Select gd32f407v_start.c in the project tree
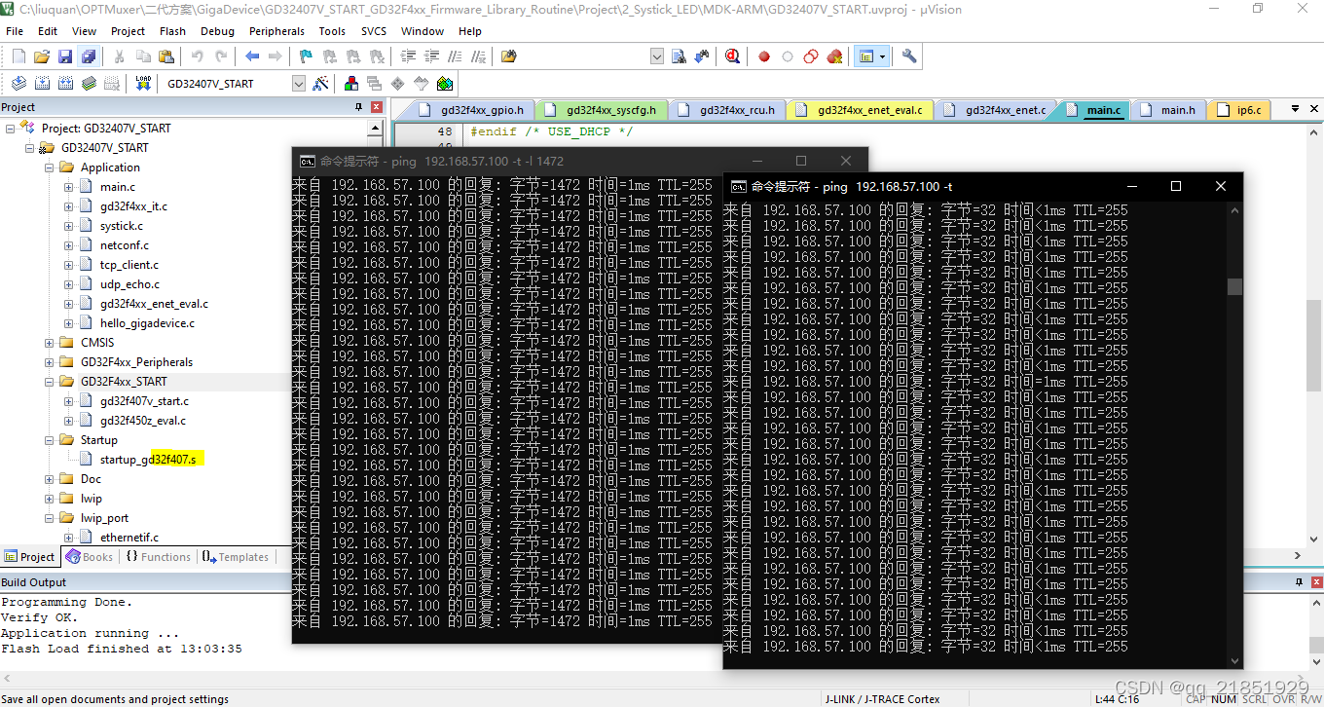 (x=144, y=401)
